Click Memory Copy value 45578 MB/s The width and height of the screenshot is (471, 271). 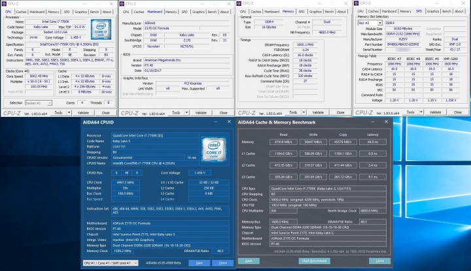343,142
